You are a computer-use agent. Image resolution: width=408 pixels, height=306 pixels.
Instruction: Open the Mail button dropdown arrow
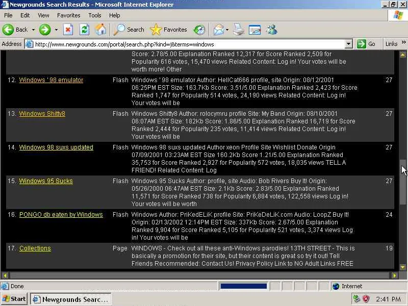pyautogui.click(x=227, y=30)
